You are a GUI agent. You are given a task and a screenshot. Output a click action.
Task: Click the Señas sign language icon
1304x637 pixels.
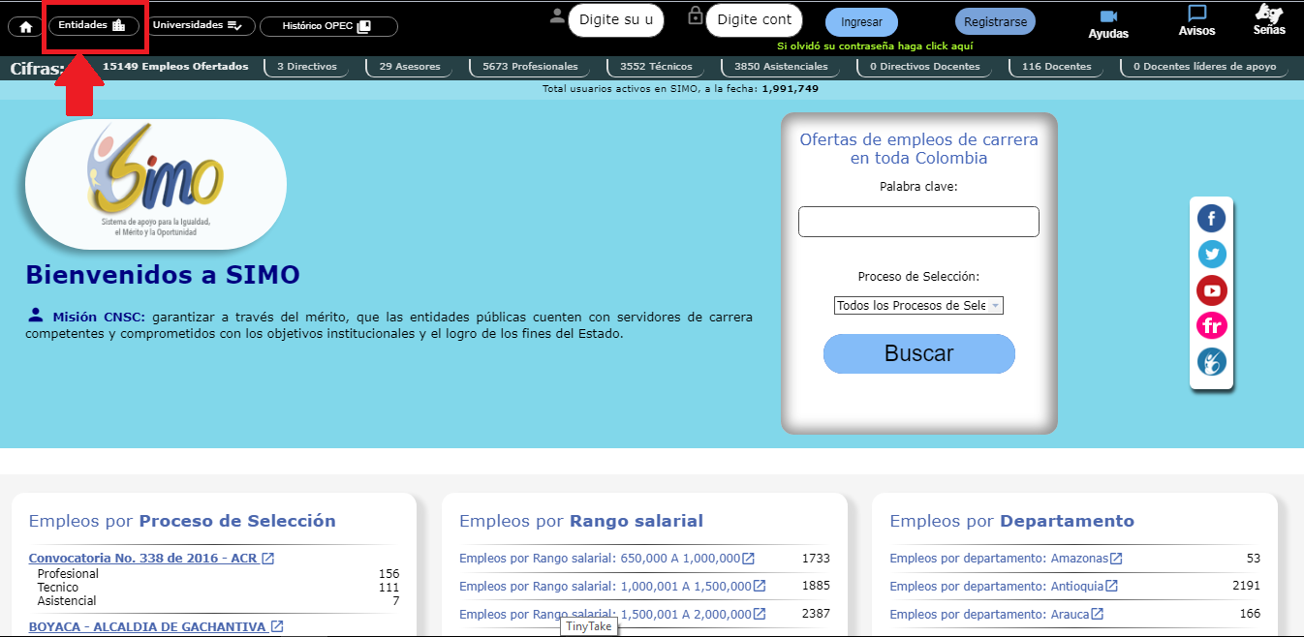pyautogui.click(x=1268, y=14)
